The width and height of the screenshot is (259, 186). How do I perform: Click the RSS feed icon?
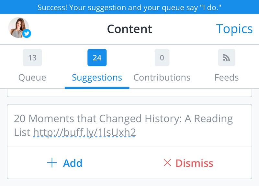click(x=227, y=57)
